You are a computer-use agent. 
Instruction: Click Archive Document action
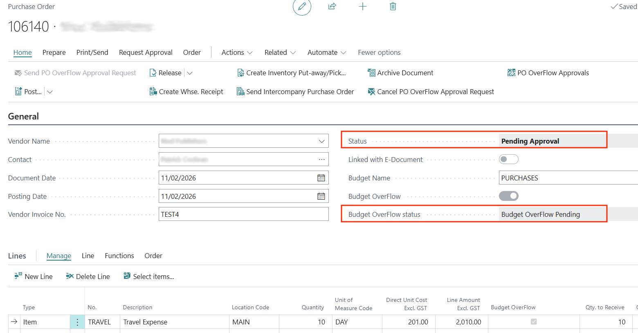[x=400, y=73]
